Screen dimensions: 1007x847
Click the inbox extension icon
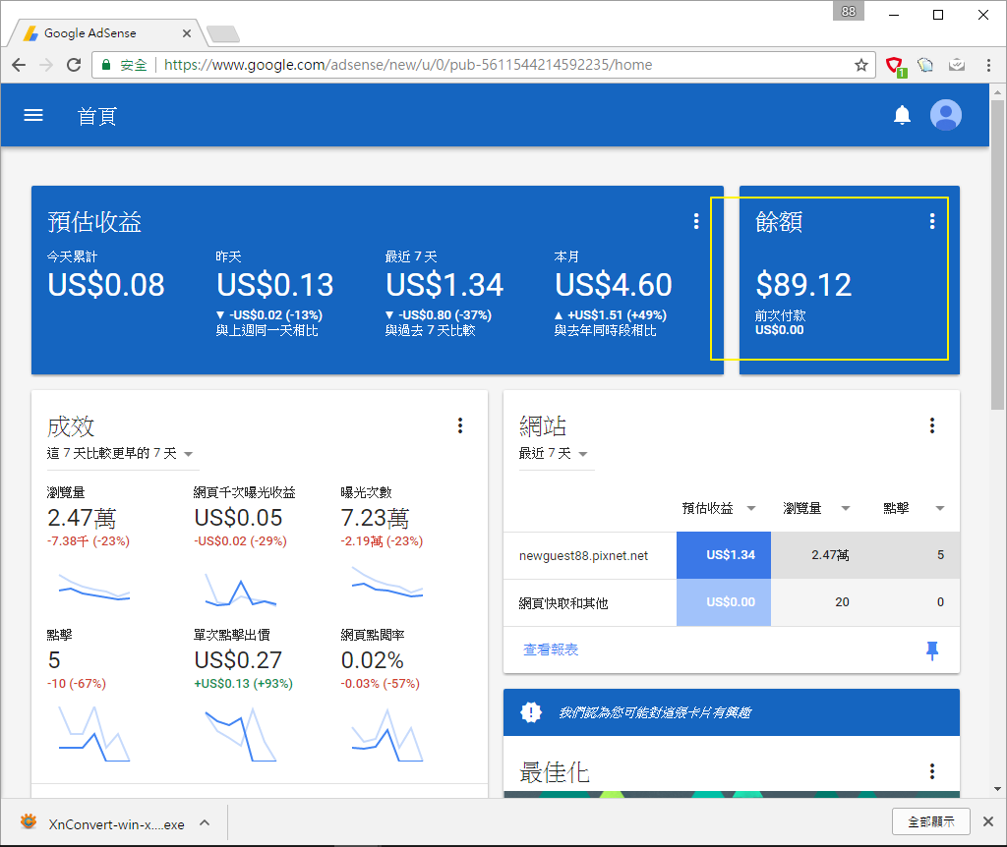point(957,65)
